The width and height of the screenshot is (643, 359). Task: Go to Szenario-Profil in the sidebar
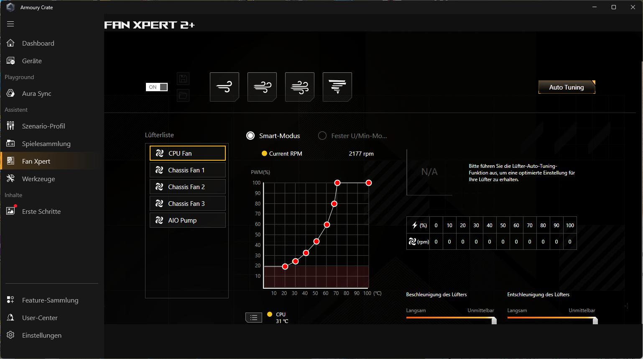coord(43,126)
